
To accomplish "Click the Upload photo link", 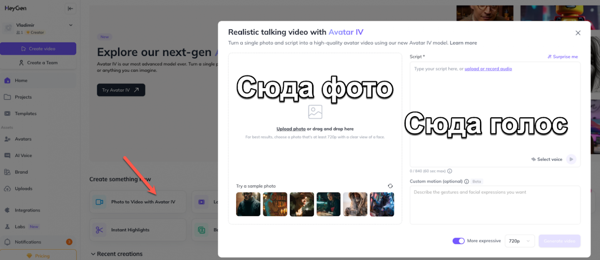I will coord(291,129).
